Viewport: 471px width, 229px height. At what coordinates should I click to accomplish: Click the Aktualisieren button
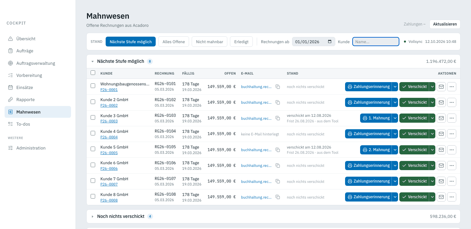[x=445, y=24]
